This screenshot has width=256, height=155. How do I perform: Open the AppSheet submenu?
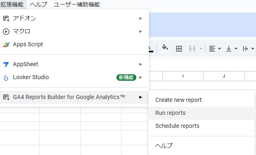point(74,64)
